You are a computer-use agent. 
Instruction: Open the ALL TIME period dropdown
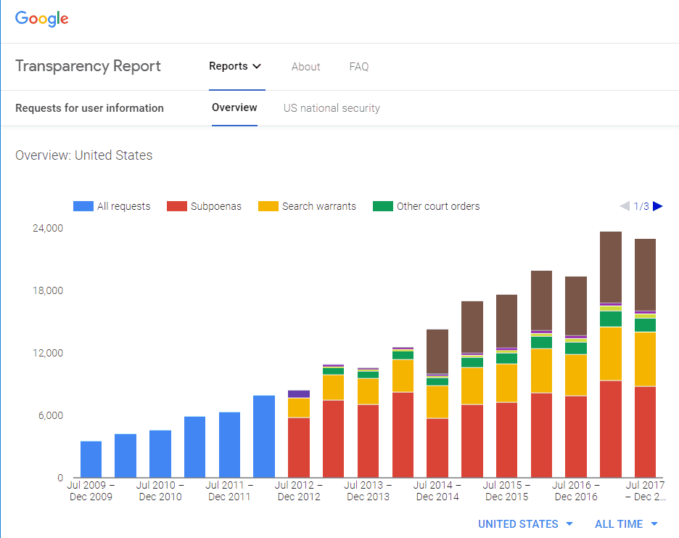click(626, 523)
